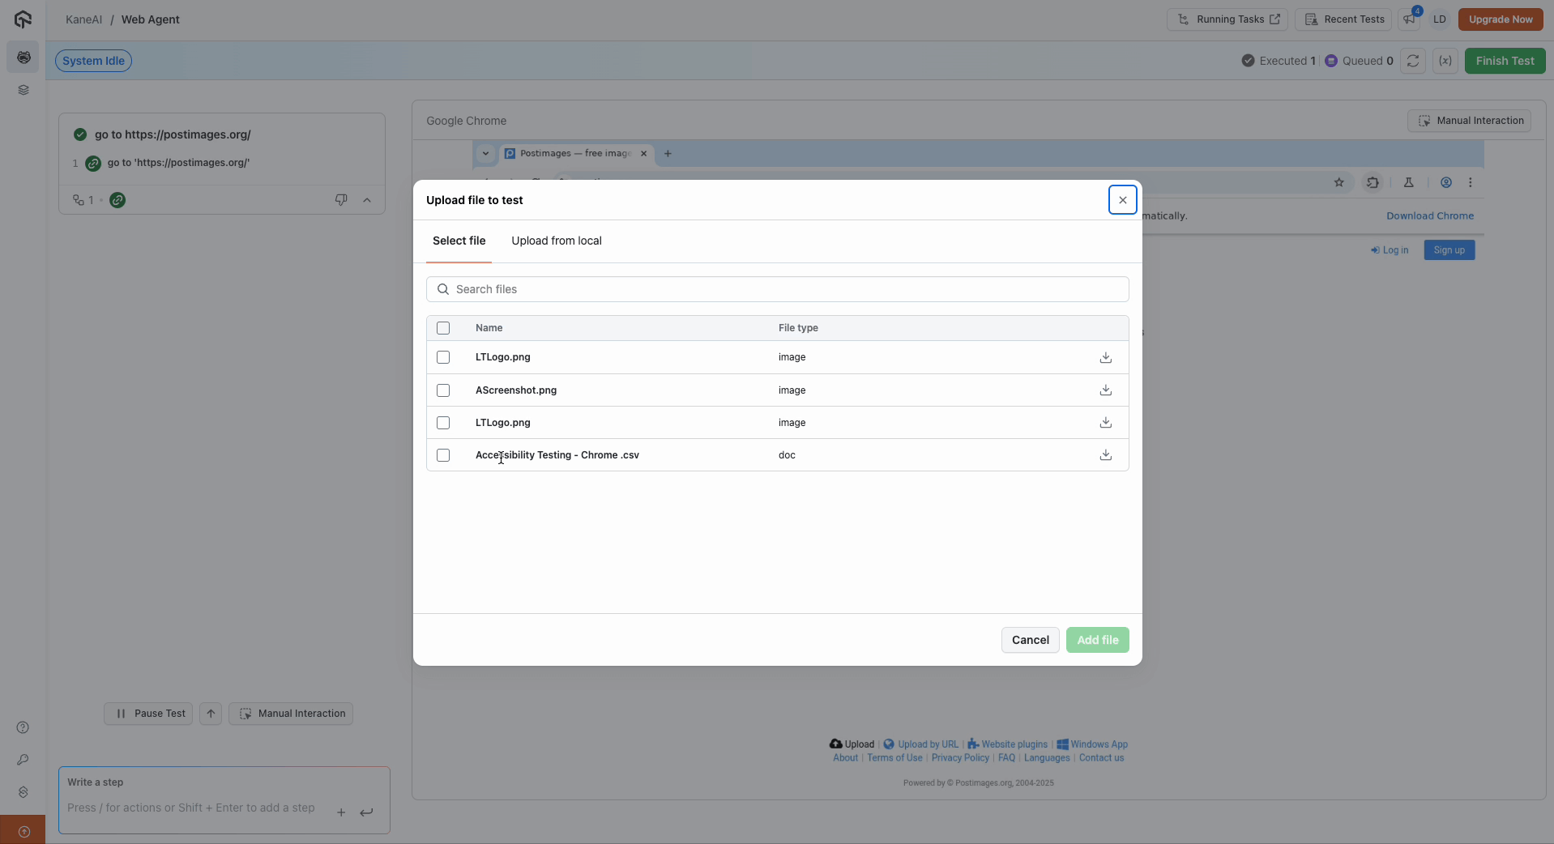Select the Accessibility Testing csv checkbox
Viewport: 1554px width, 844px height.
click(443, 455)
